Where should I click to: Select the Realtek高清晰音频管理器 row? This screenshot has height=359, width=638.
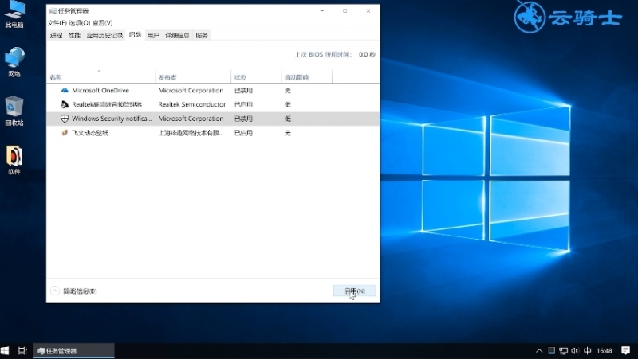213,104
